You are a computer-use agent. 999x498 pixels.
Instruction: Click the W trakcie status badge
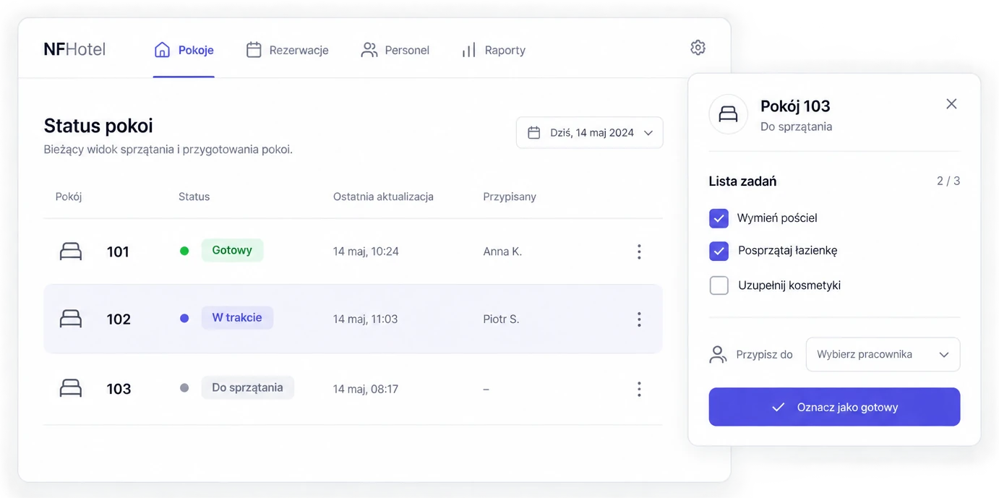[x=237, y=317]
